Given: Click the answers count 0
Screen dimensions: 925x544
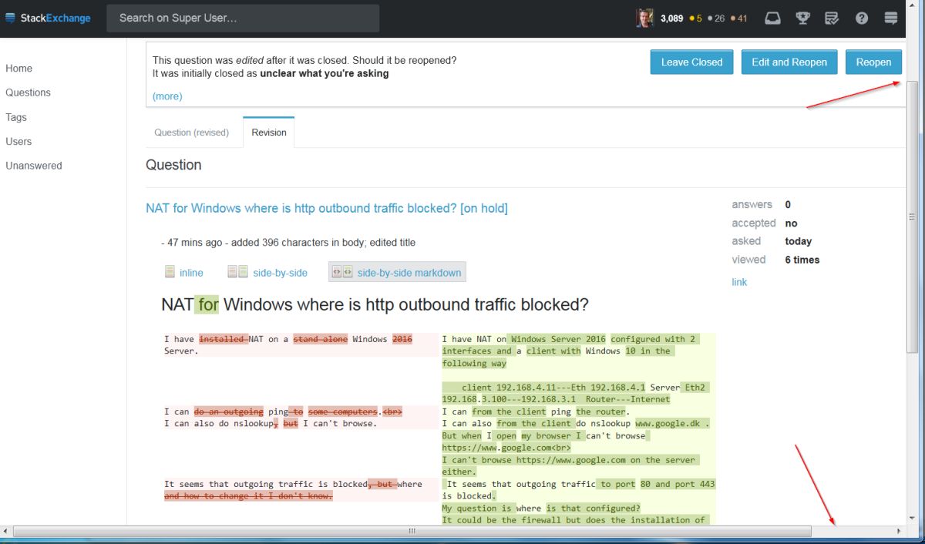Looking at the screenshot, I should point(788,205).
